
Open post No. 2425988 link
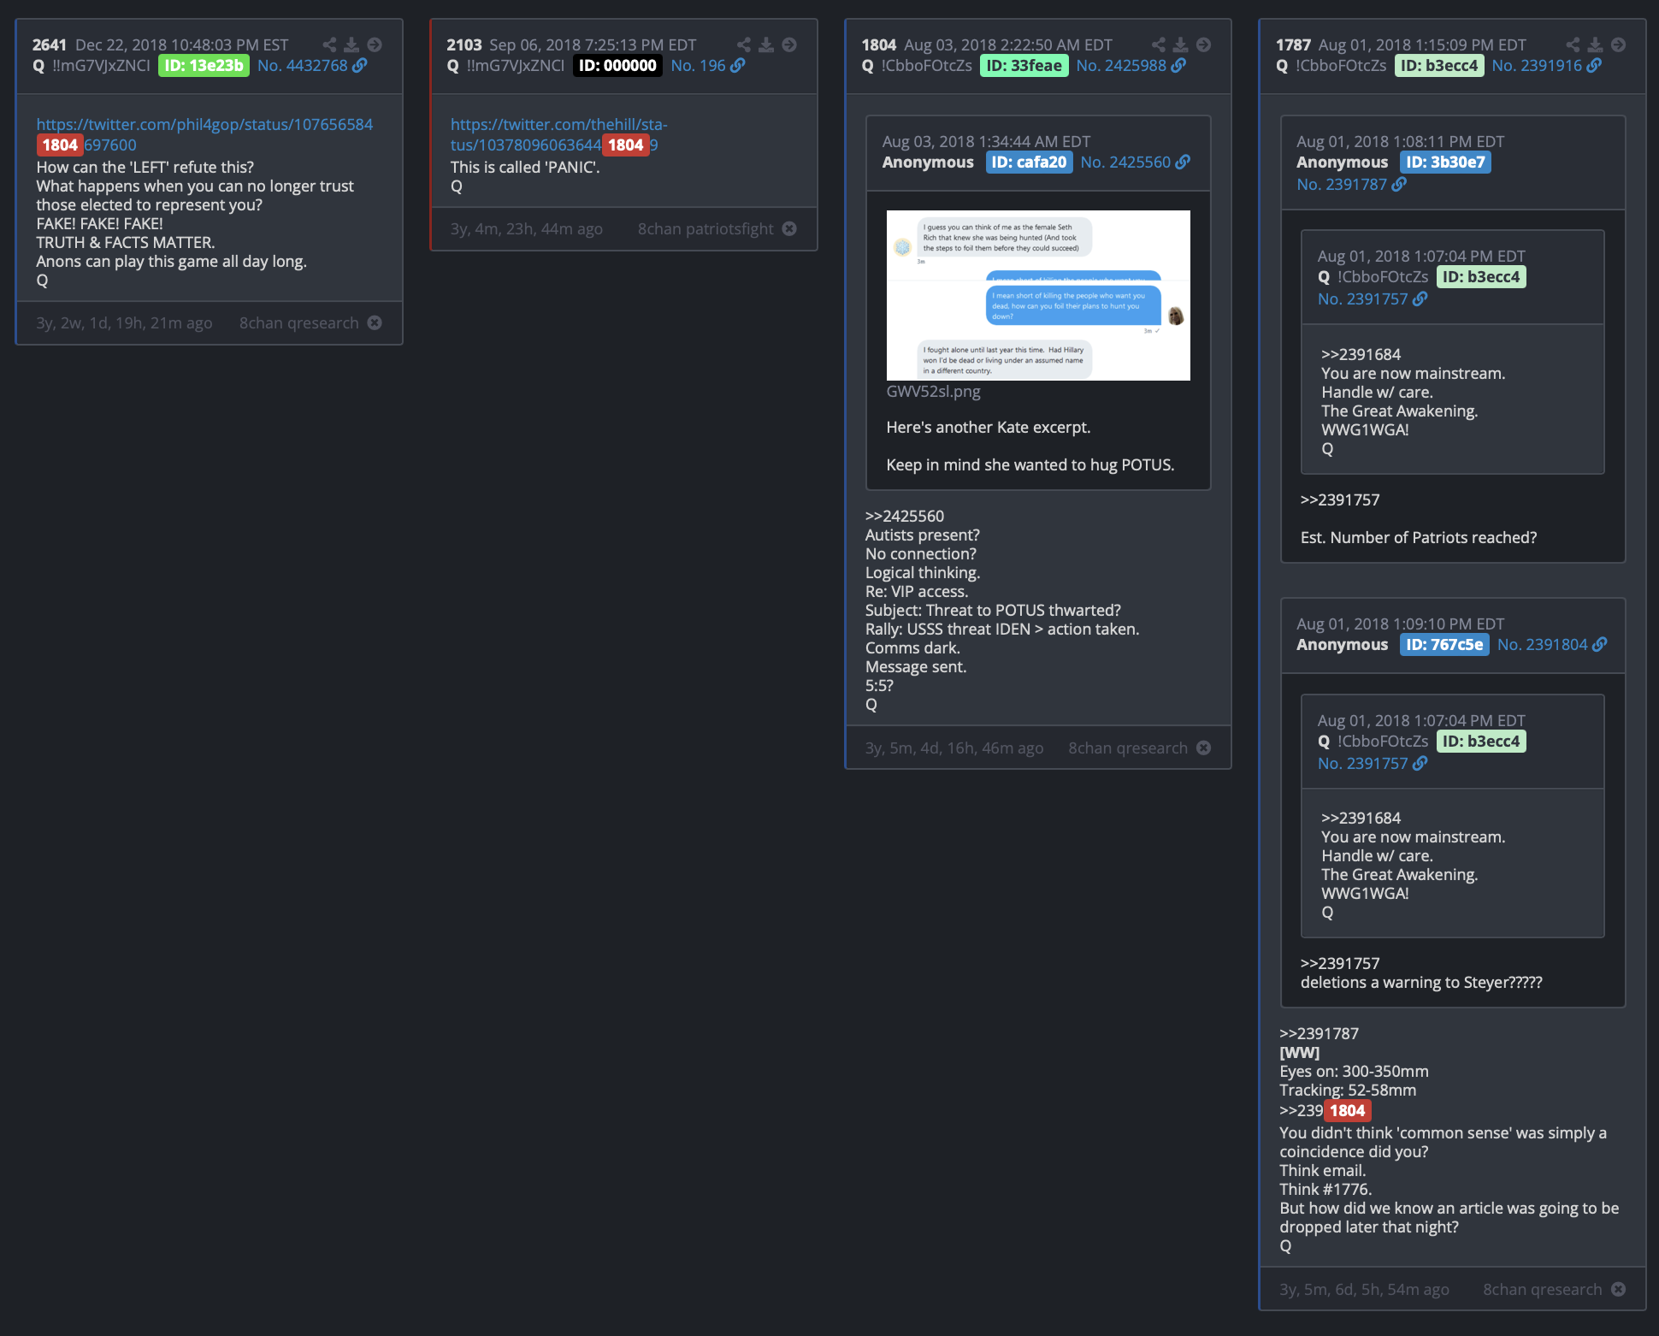[1121, 65]
